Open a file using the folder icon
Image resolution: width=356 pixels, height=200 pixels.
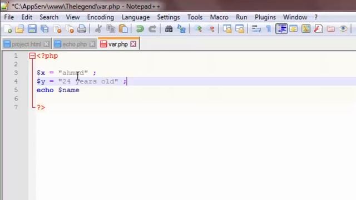[20, 29]
